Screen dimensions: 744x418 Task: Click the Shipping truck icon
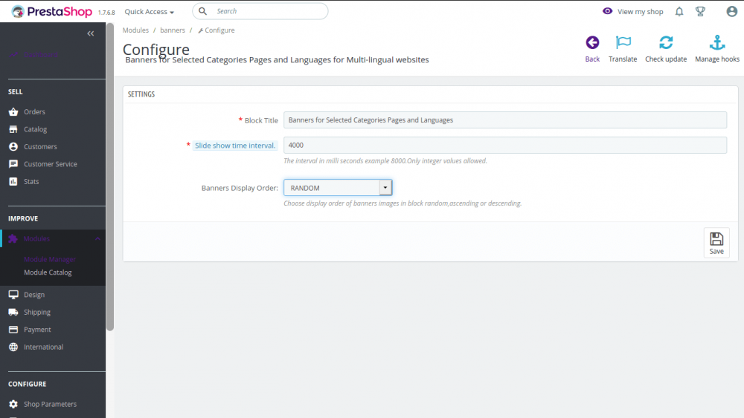pyautogui.click(x=13, y=312)
